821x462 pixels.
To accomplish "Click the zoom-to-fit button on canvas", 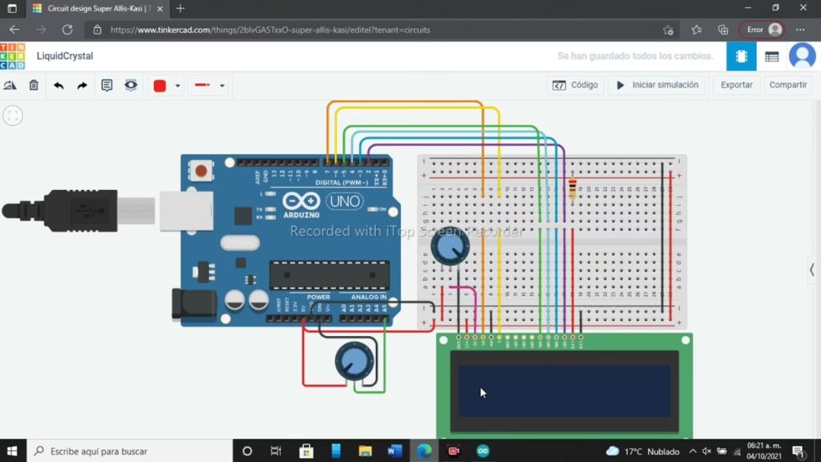I will 13,115.
